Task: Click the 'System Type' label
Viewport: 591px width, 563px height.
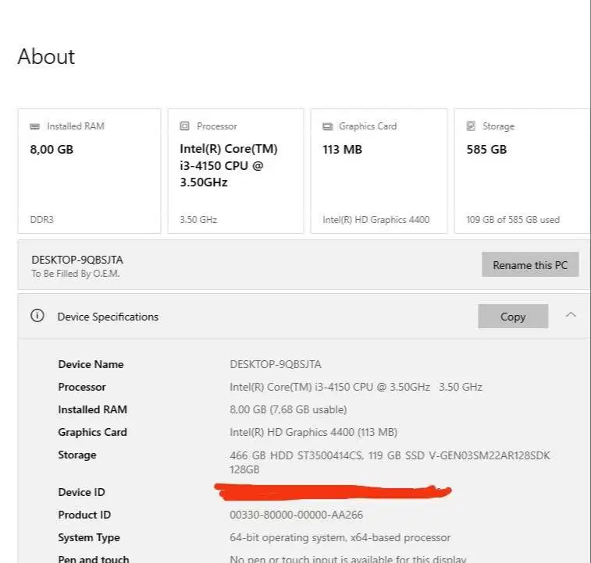Action: click(x=89, y=537)
